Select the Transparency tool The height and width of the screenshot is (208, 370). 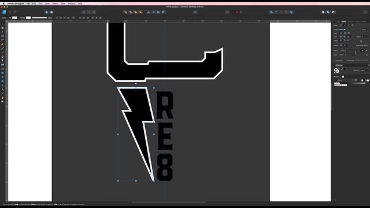click(2, 61)
